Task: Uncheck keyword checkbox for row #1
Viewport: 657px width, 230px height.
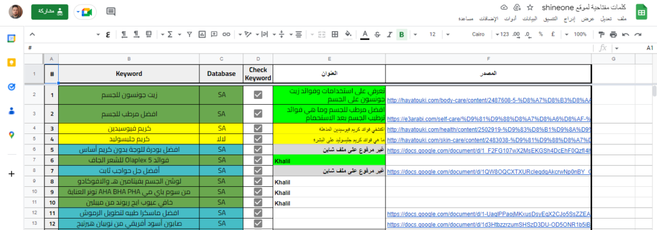Action: (258, 95)
